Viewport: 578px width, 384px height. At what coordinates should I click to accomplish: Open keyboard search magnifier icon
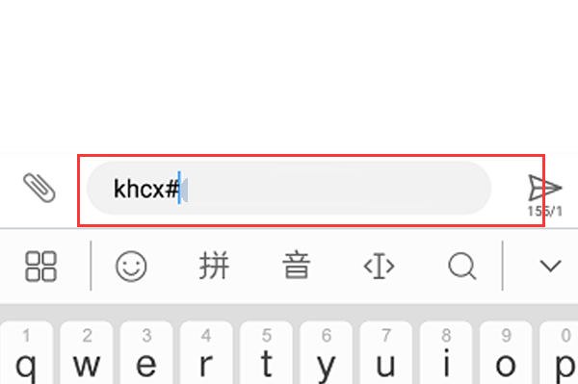click(x=461, y=266)
